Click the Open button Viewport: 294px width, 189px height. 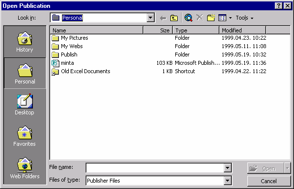(x=266, y=168)
